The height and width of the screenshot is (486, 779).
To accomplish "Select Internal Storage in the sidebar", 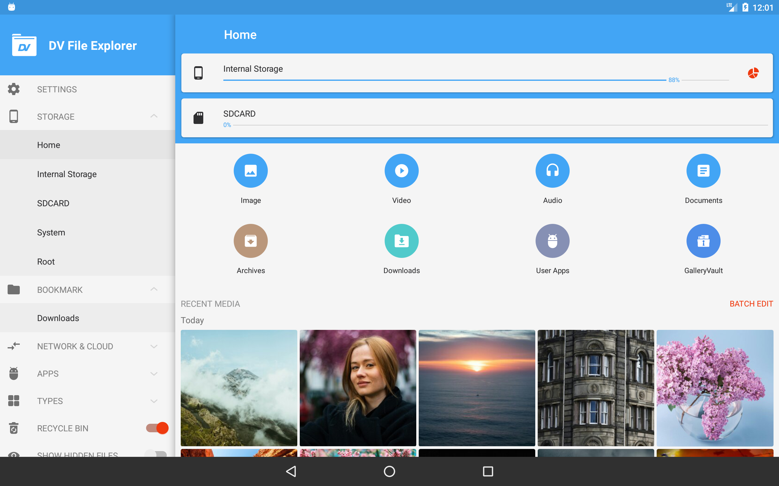I will coord(88,174).
